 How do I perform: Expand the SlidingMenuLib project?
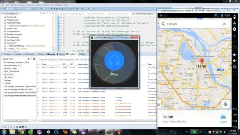pyautogui.click(x=3, y=31)
